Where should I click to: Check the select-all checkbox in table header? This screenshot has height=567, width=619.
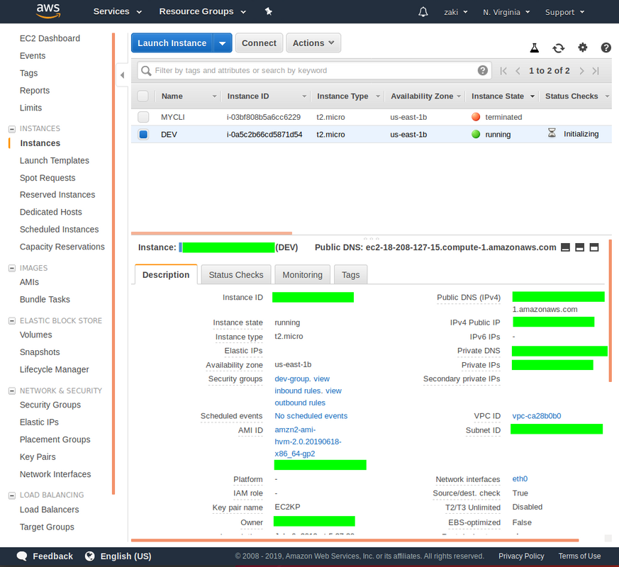(143, 96)
